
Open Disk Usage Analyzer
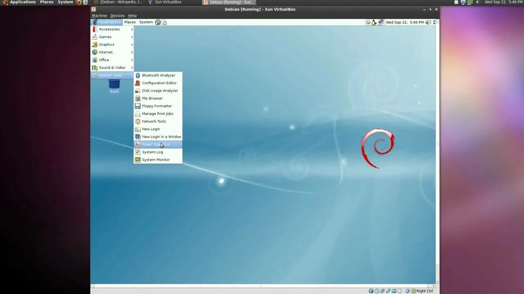click(x=158, y=91)
